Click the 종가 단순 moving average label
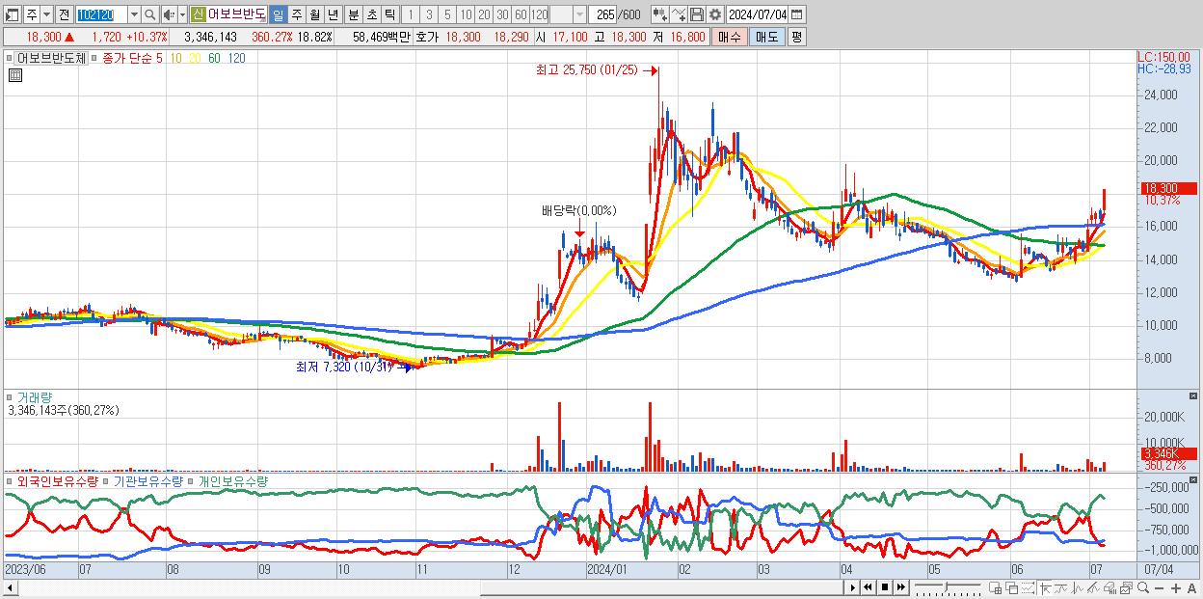The height and width of the screenshot is (599, 1203). [x=126, y=58]
